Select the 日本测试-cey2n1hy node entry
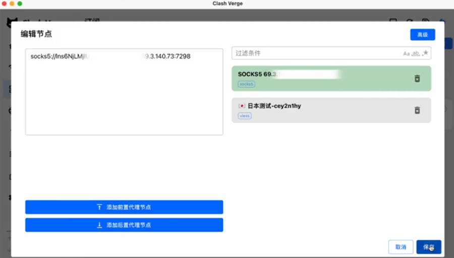The image size is (454, 258). click(x=331, y=110)
